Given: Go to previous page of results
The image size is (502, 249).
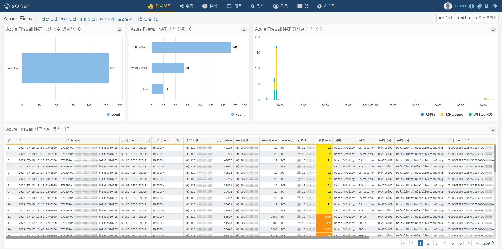Looking at the screenshot, I should (412, 243).
